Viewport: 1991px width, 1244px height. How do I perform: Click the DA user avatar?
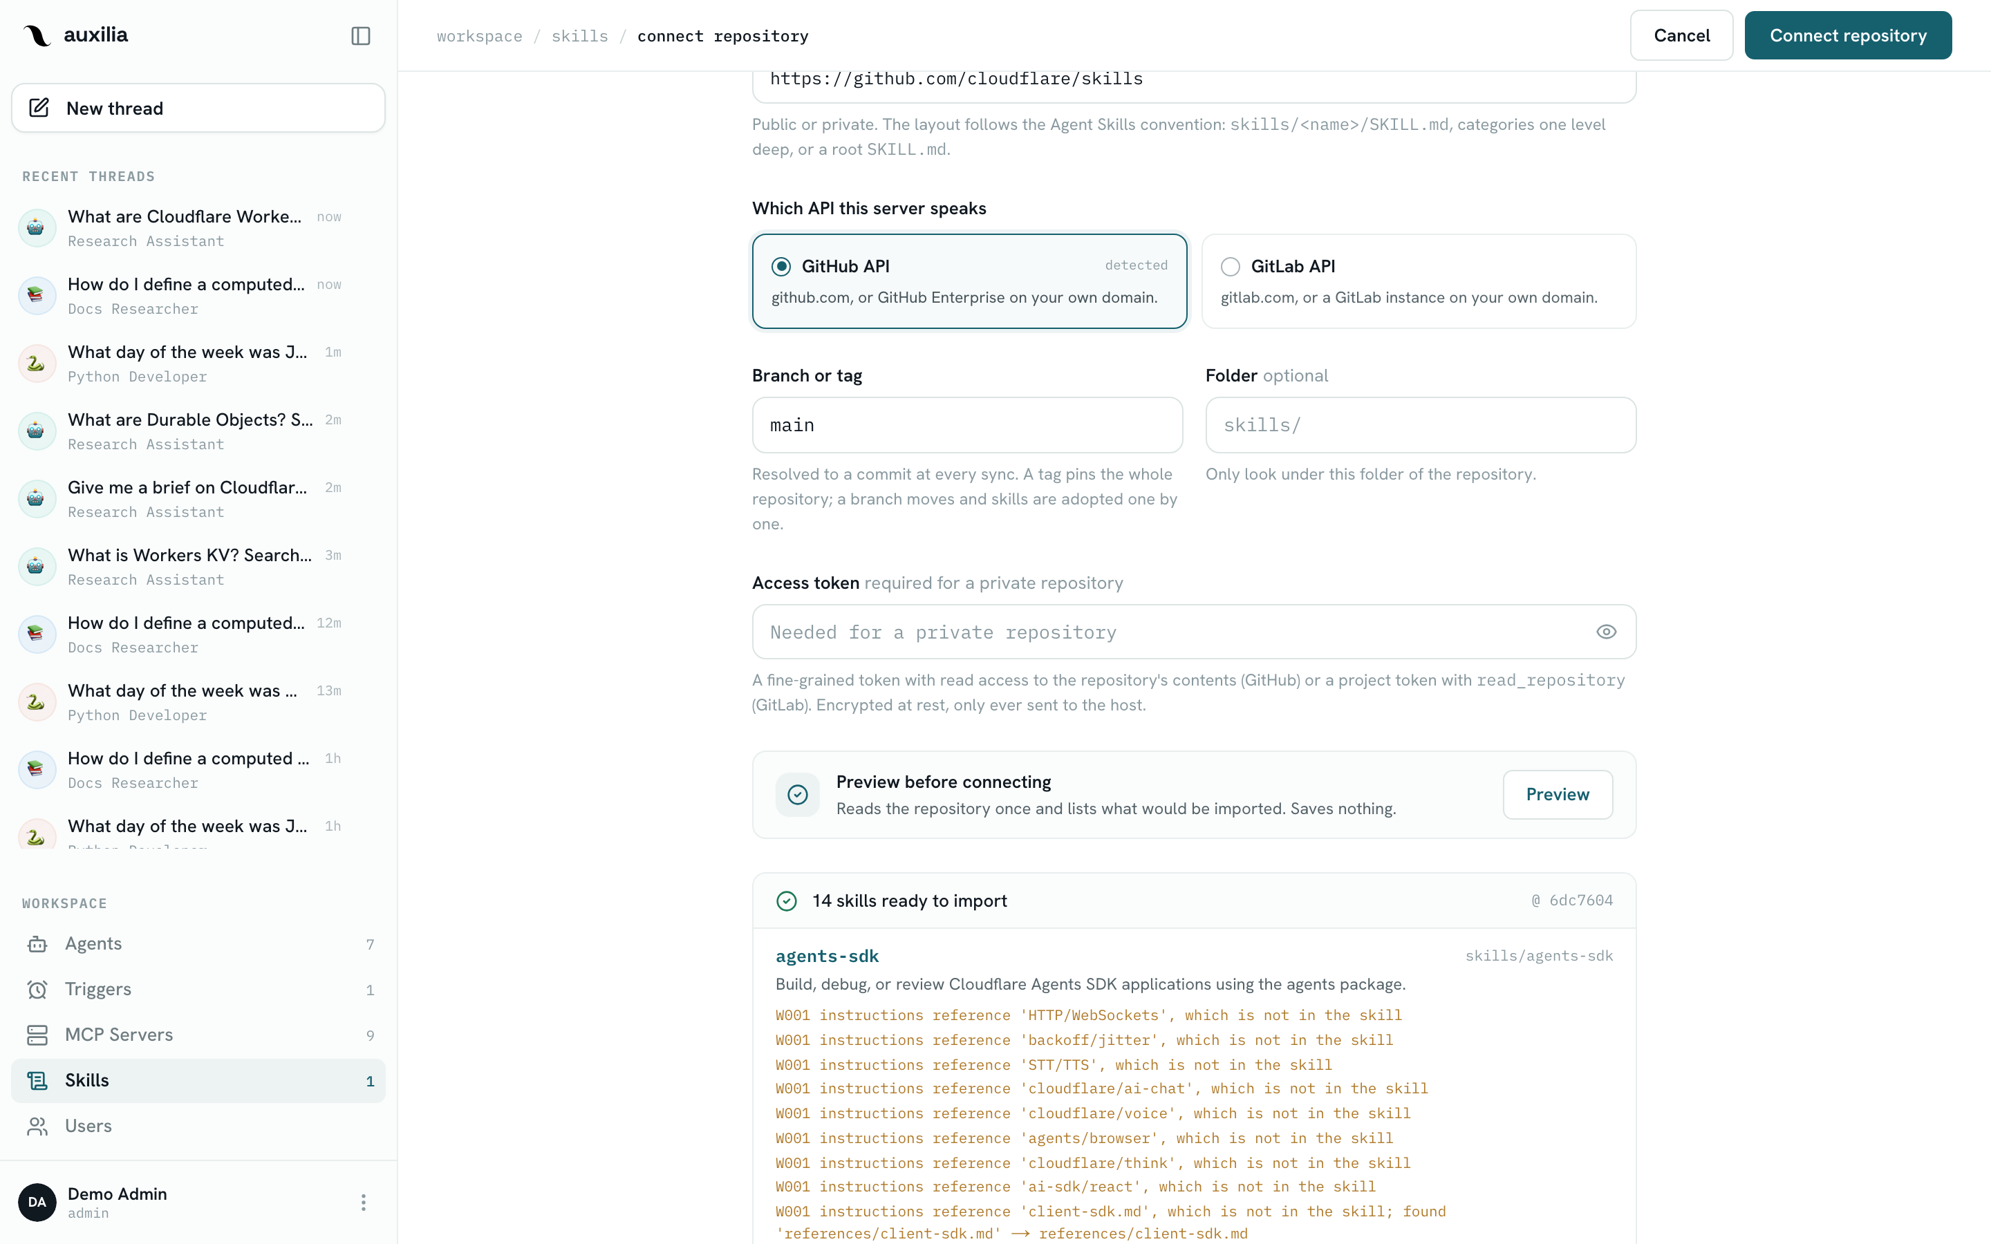tap(37, 1202)
